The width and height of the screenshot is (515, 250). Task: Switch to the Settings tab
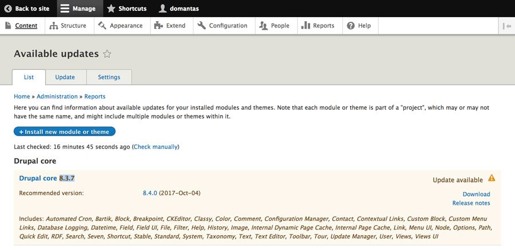click(x=109, y=77)
